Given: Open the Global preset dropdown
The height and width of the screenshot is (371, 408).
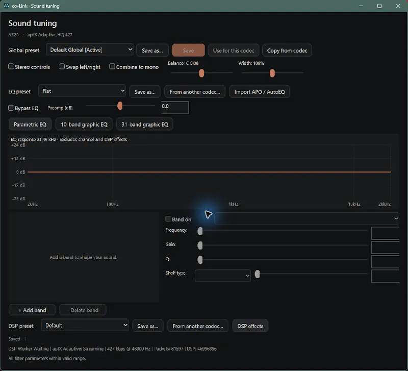Looking at the screenshot, I should [90, 50].
